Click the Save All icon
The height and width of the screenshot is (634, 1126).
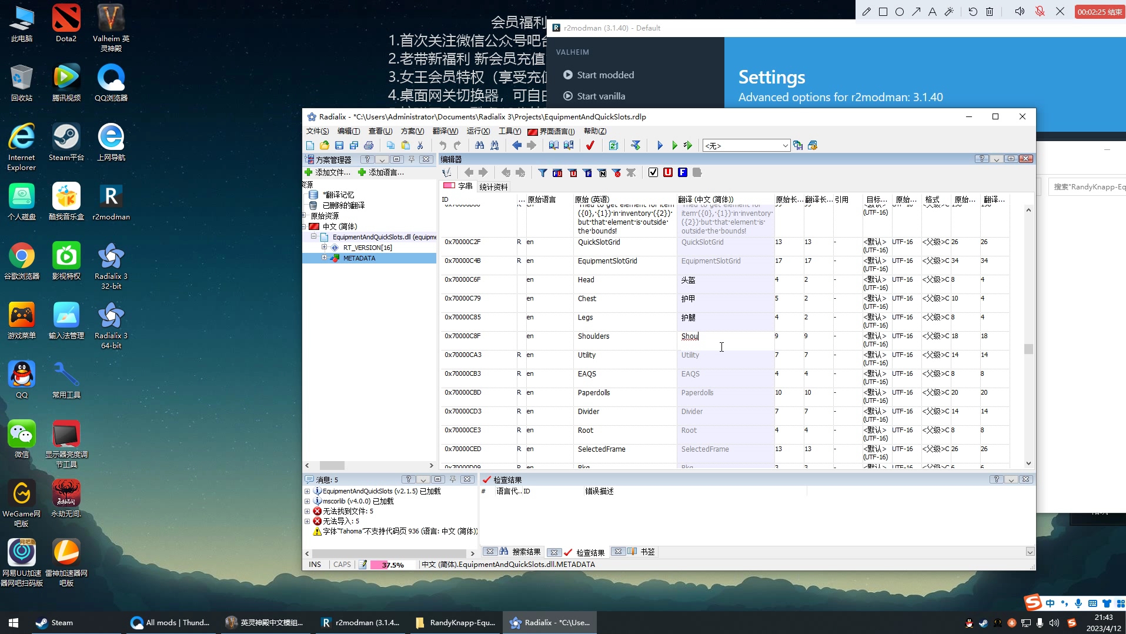[x=354, y=145]
